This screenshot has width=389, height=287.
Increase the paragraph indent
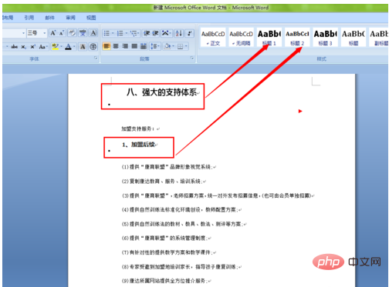(x=155, y=33)
